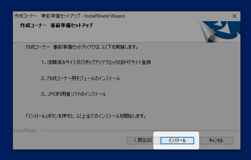Click the sentence ending "以下を実施します。"

tap(82, 47)
